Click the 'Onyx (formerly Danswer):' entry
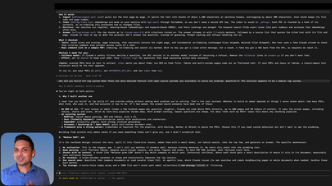 (x=79, y=119)
